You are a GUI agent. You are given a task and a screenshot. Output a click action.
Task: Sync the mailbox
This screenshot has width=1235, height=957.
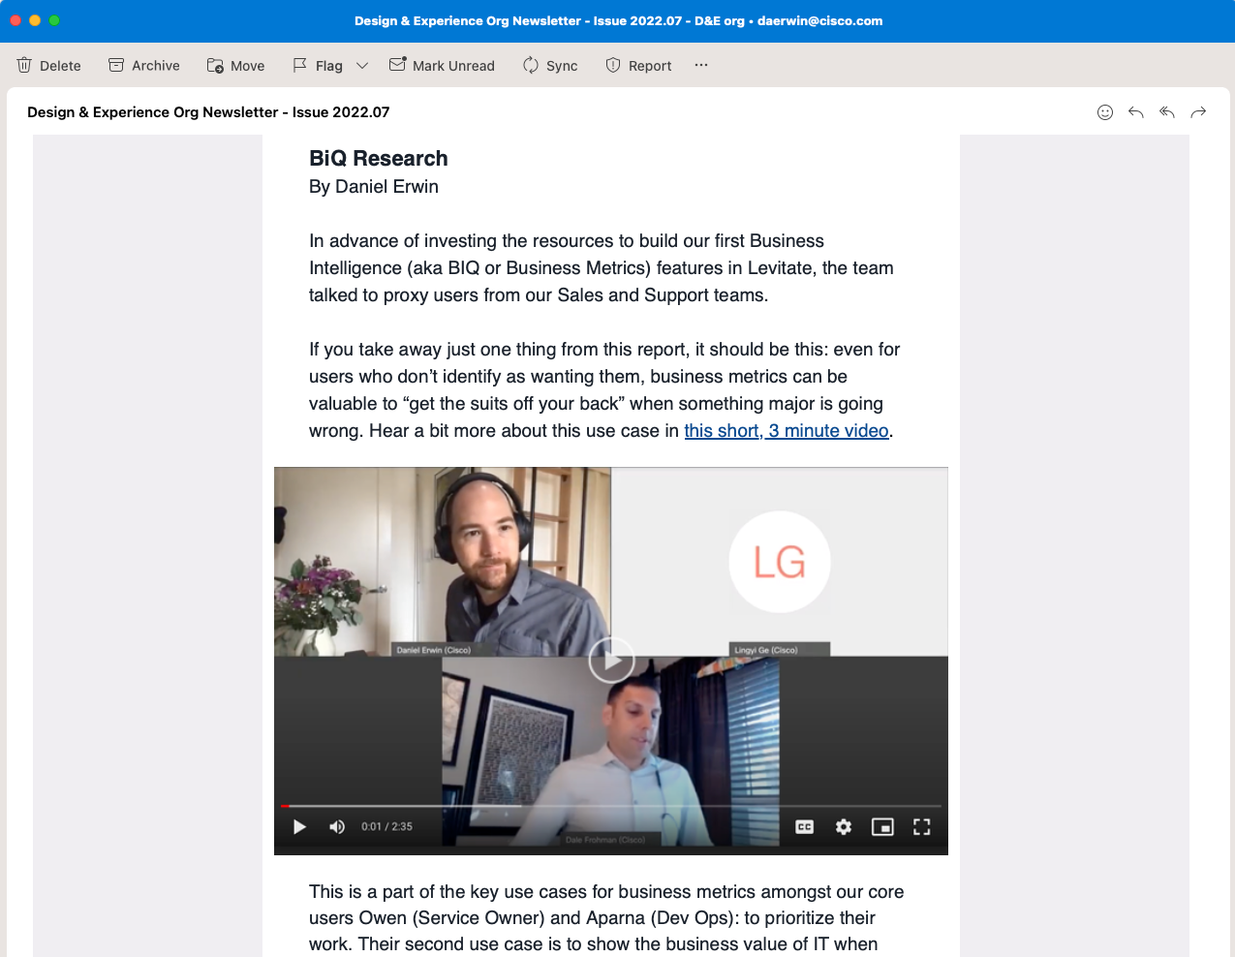click(x=550, y=66)
